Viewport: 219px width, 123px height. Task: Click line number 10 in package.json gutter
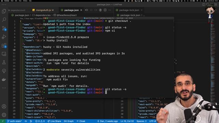coord(14,50)
